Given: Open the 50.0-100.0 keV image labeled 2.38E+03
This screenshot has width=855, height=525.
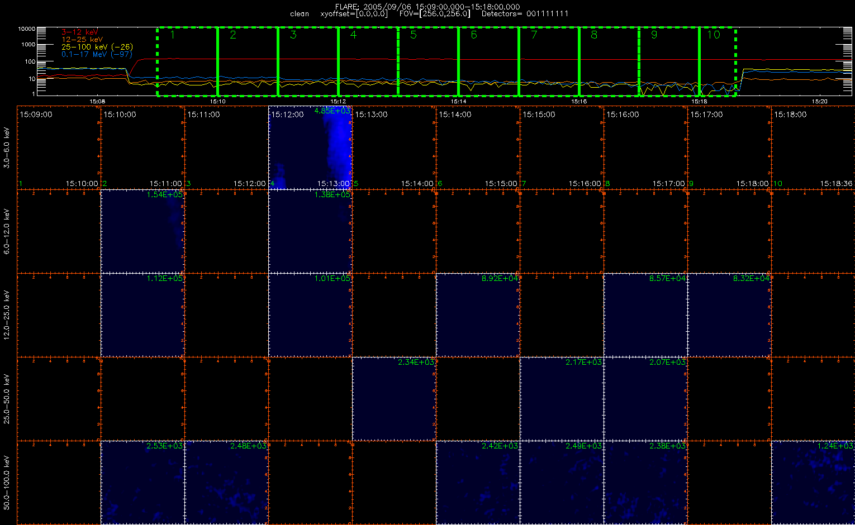Looking at the screenshot, I should [645, 483].
